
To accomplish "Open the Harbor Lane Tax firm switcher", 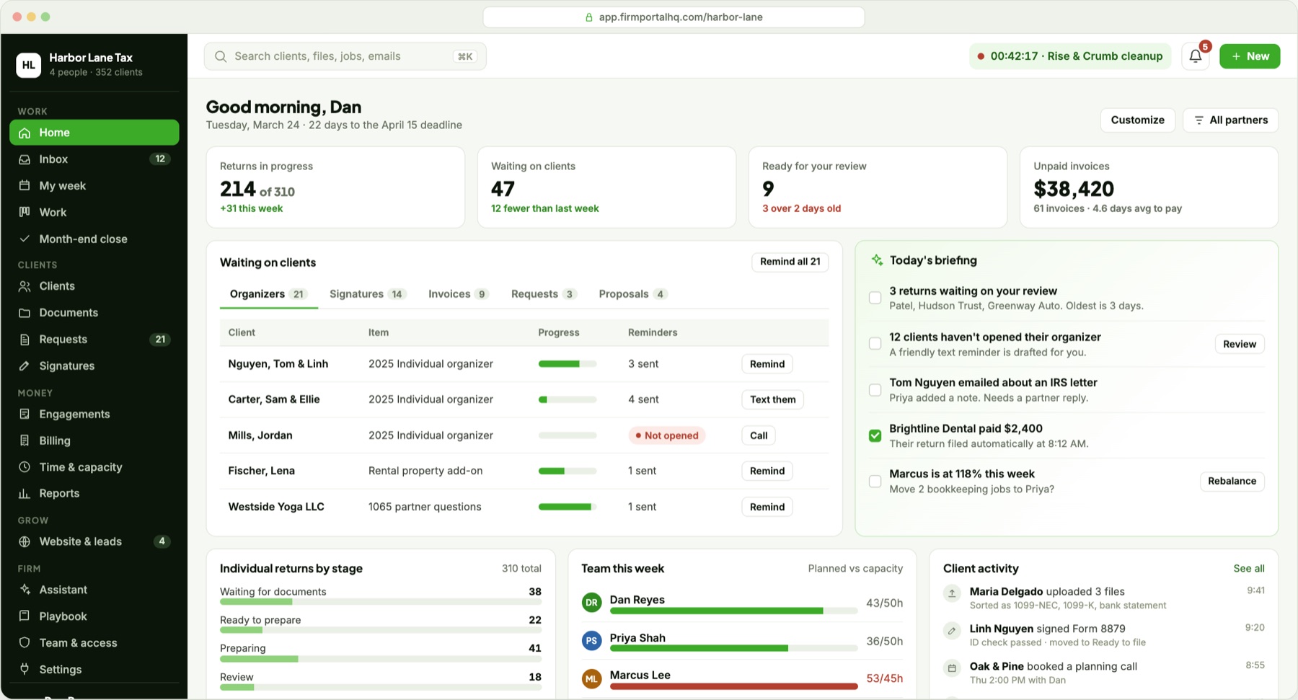I will [x=94, y=64].
